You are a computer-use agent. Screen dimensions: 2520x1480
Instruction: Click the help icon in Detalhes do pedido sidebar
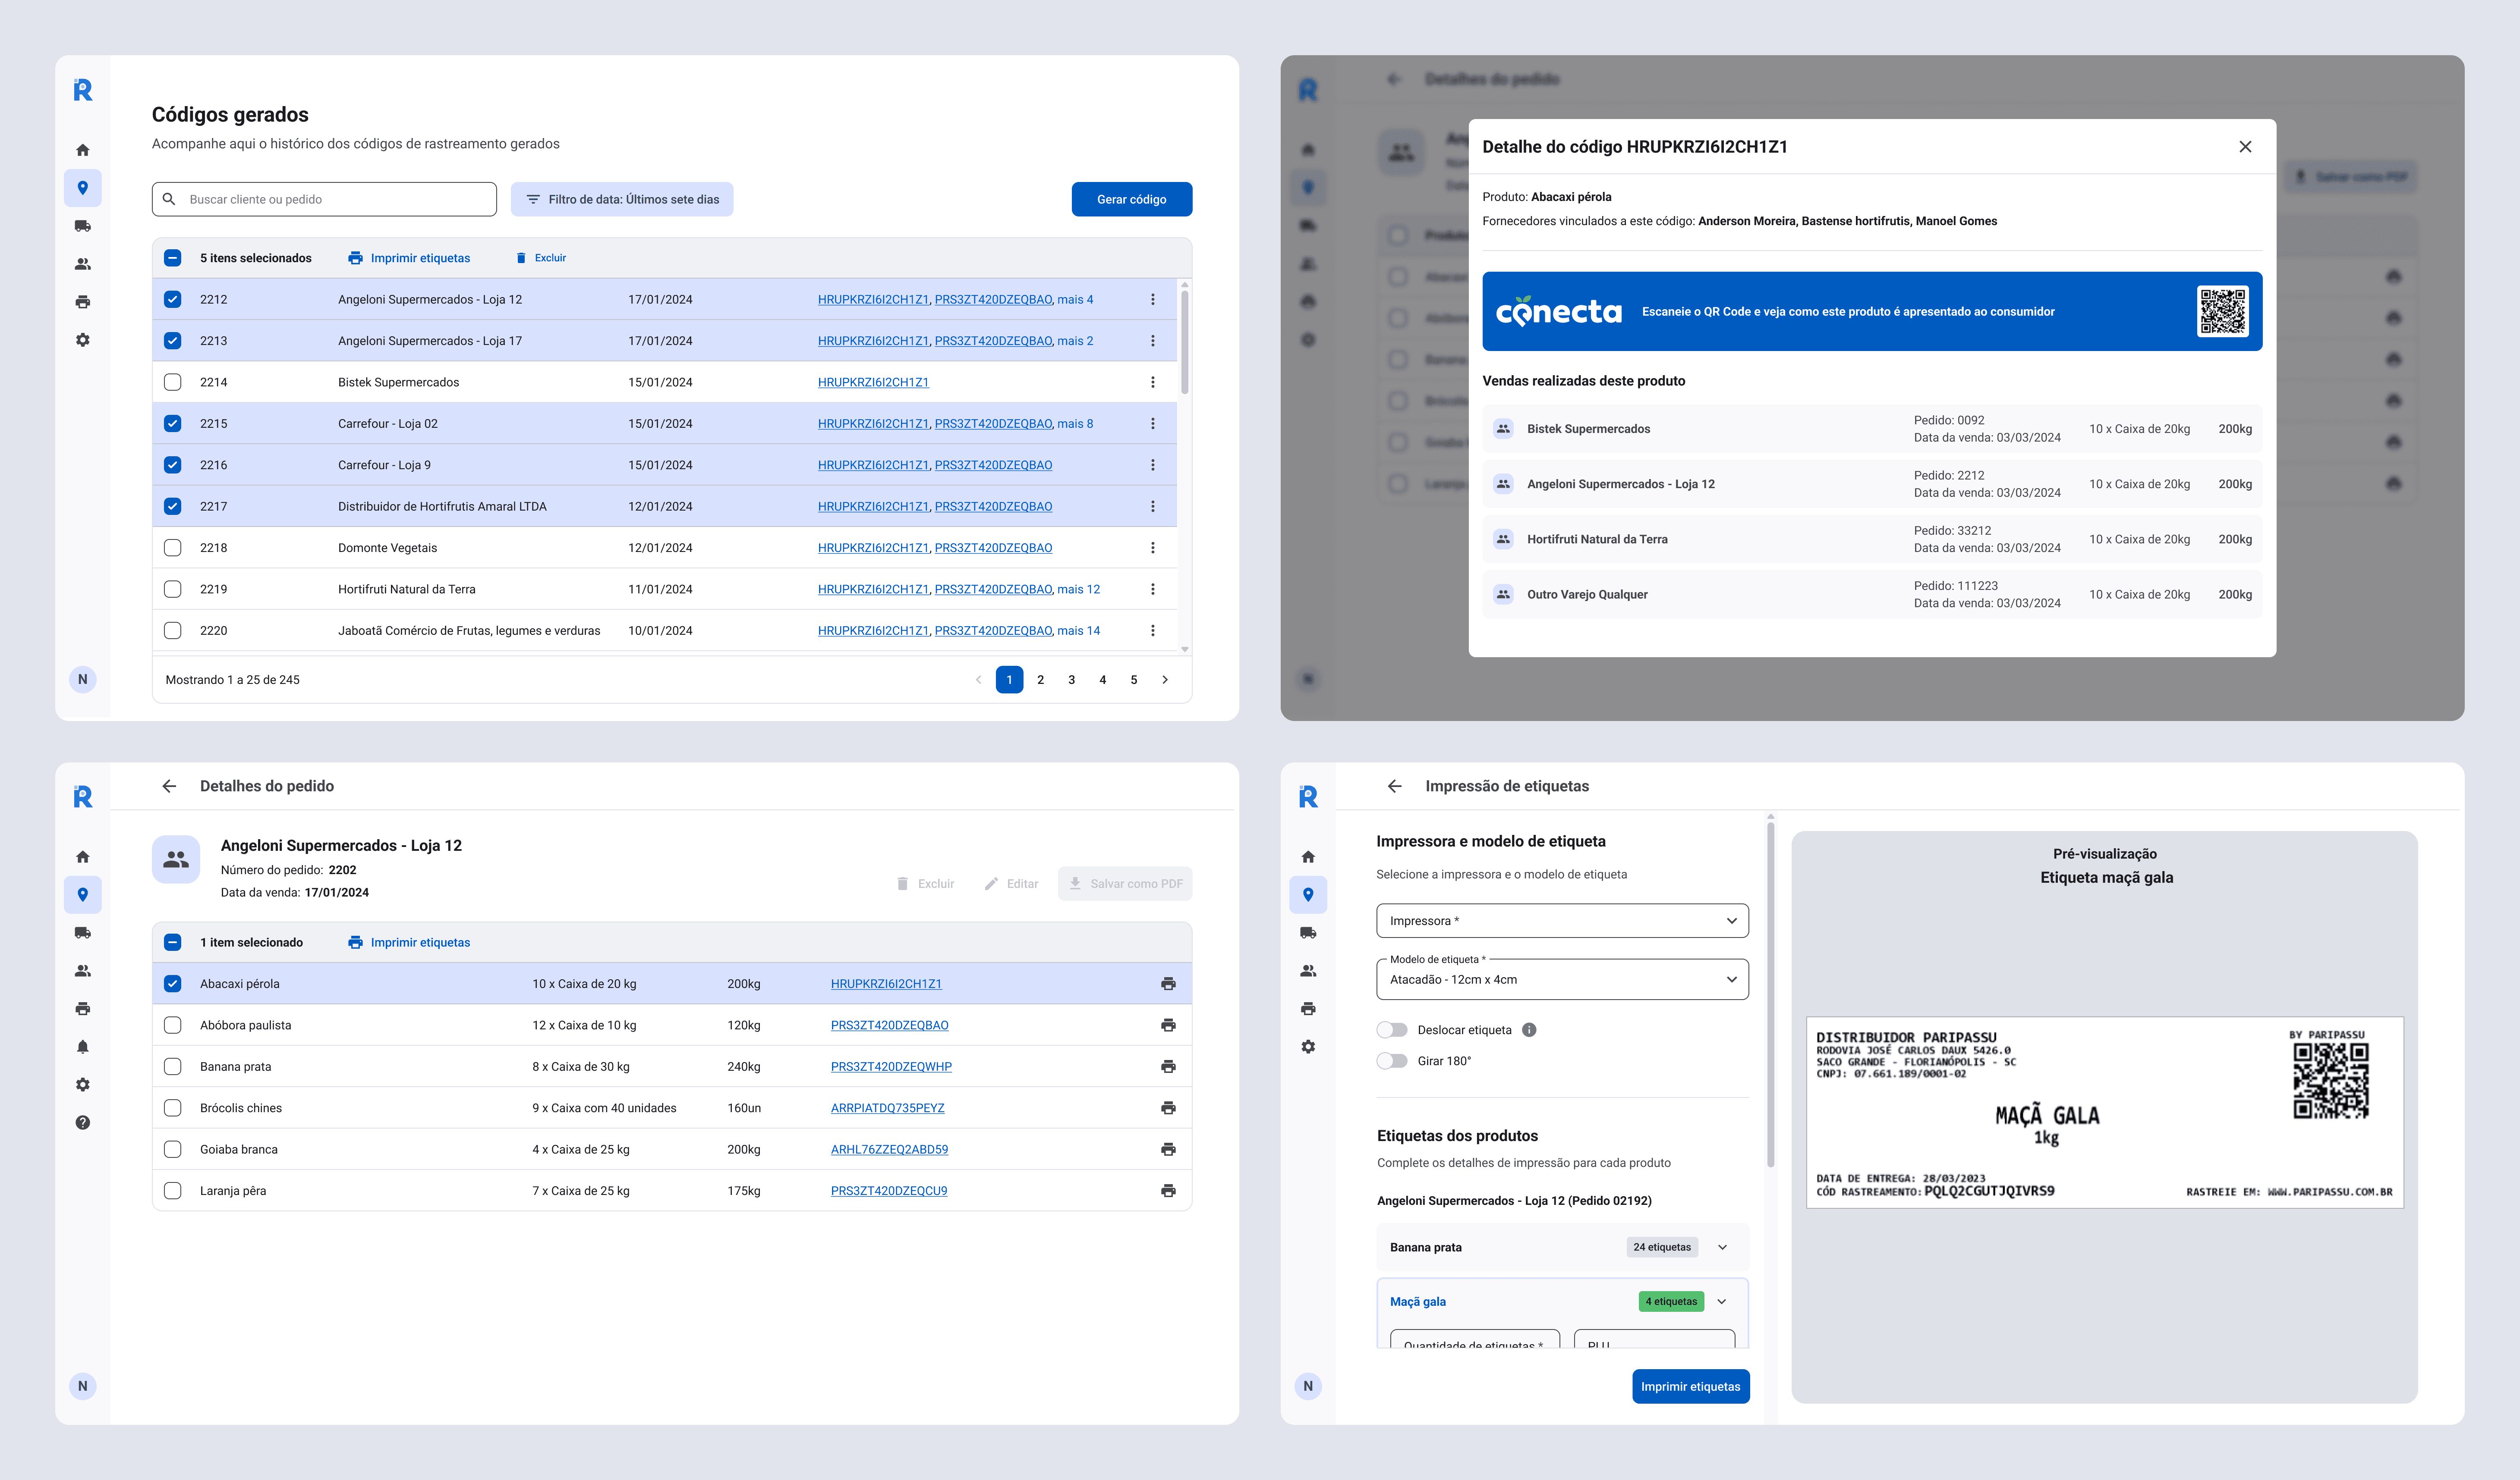83,1122
